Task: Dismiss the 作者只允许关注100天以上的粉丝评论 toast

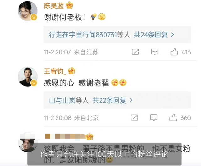Action: click(104, 154)
